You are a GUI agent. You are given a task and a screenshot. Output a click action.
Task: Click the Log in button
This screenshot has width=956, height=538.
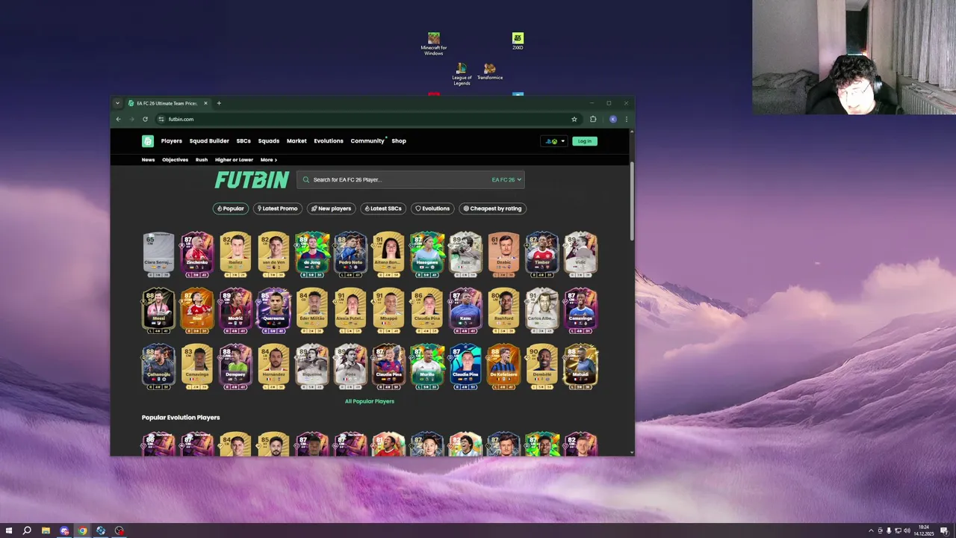tap(584, 141)
